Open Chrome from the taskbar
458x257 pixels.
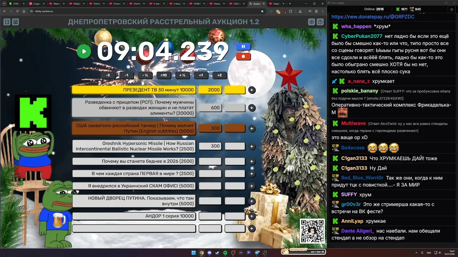(x=201, y=253)
